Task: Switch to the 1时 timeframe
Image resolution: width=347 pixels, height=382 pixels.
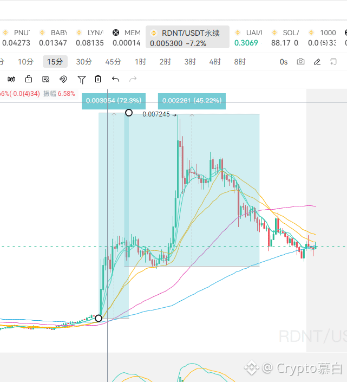Action: [140, 62]
